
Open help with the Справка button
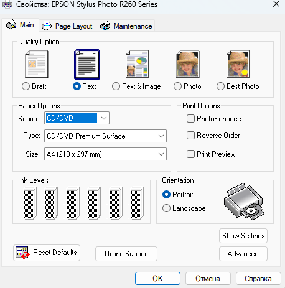(x=258, y=279)
